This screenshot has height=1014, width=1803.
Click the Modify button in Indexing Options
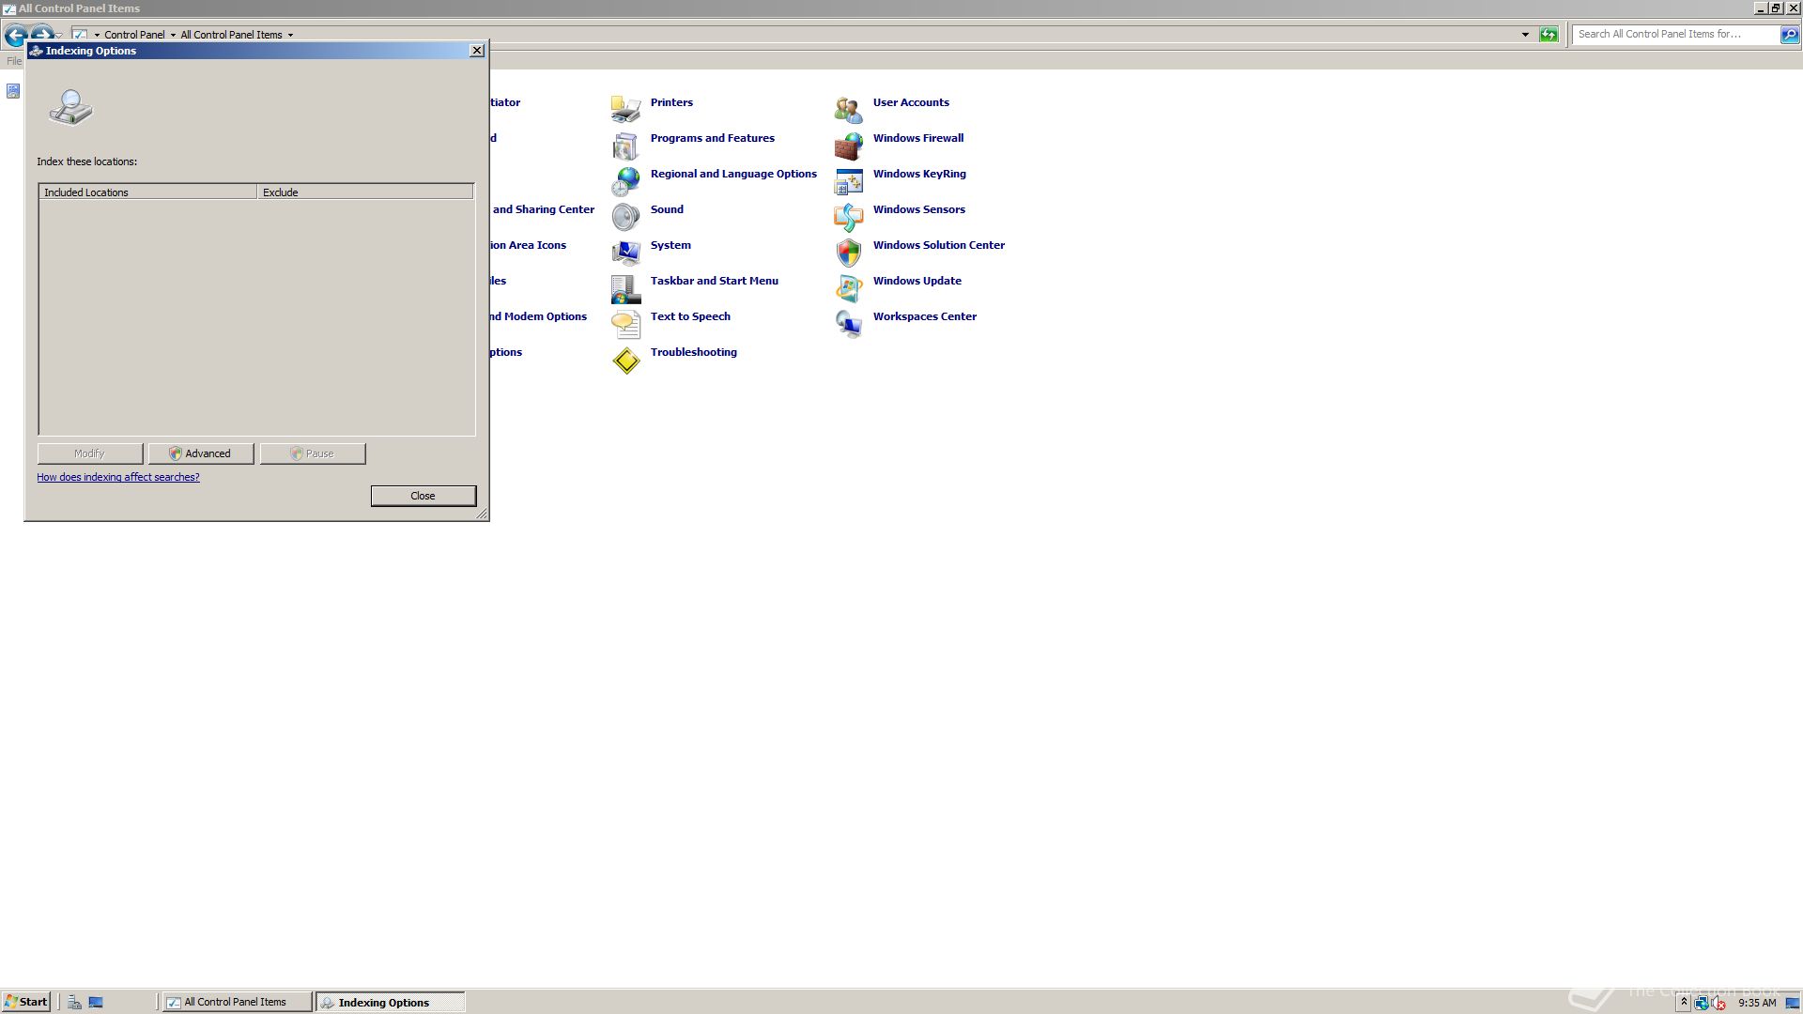90,453
